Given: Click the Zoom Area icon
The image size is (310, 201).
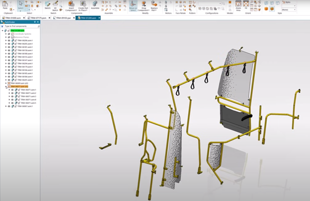Looking at the screenshot, I should tap(238, 4).
